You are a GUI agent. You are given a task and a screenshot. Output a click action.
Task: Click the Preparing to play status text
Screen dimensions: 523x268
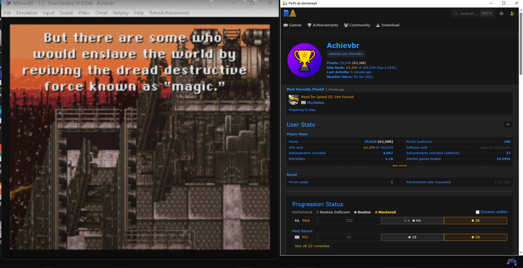pos(302,110)
